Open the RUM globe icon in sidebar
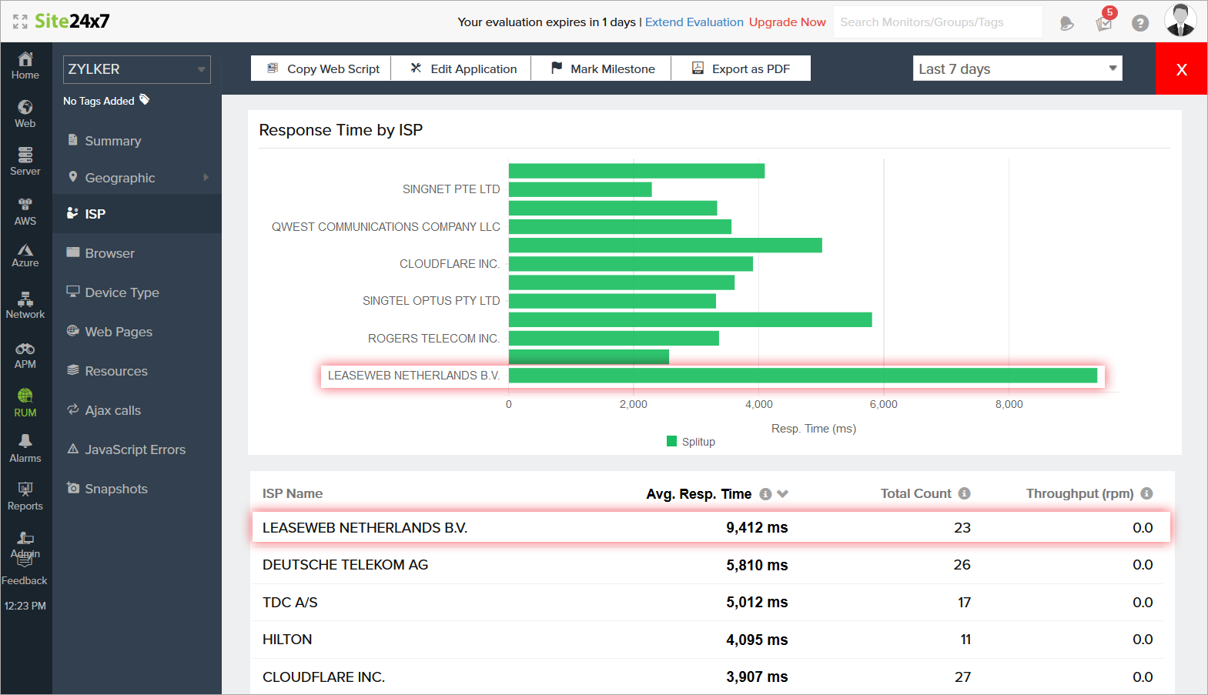The height and width of the screenshot is (695, 1208). pos(25,396)
